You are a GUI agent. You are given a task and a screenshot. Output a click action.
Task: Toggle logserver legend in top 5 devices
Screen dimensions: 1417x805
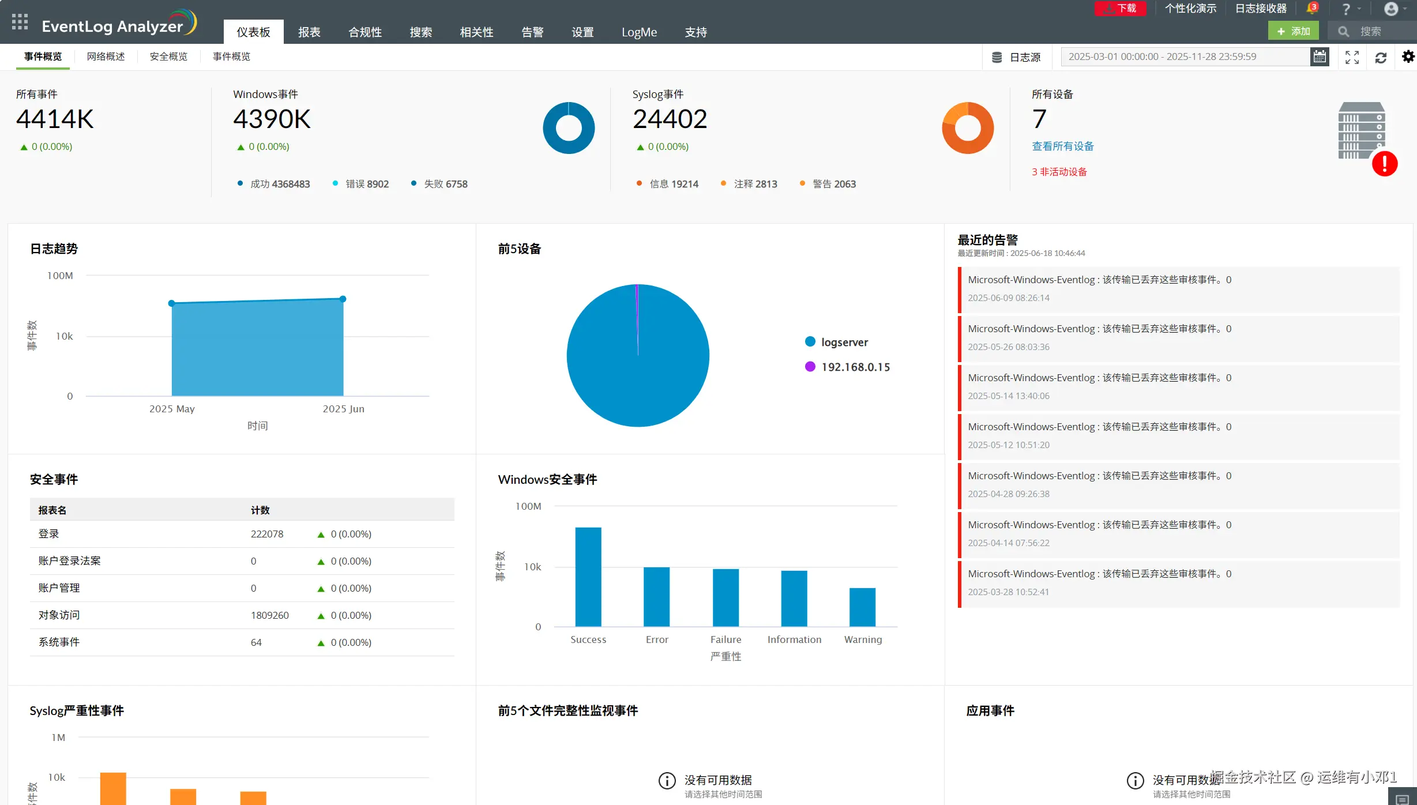[x=844, y=342]
